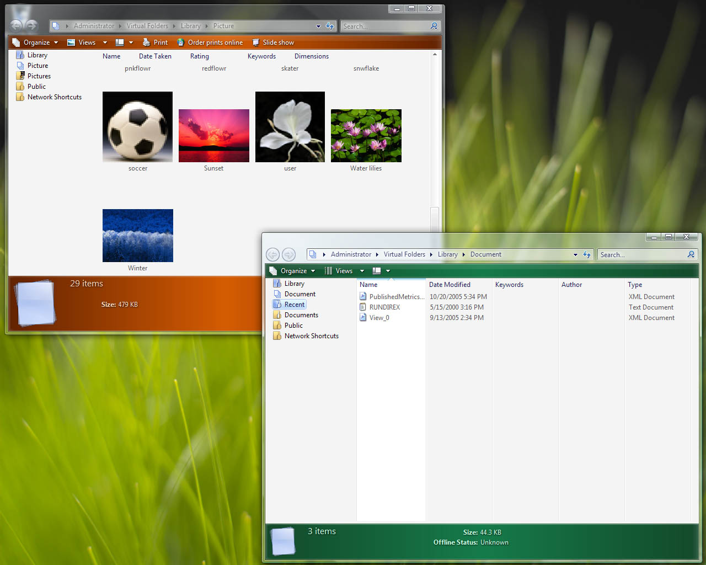This screenshot has width=706, height=565.
Task: Expand address bar history dropdown in Picture window
Action: pos(318,26)
